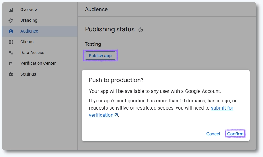Screen dimensions: 263x157
Task: Click the Verification Center checkmark icon
Action: (x=11, y=64)
